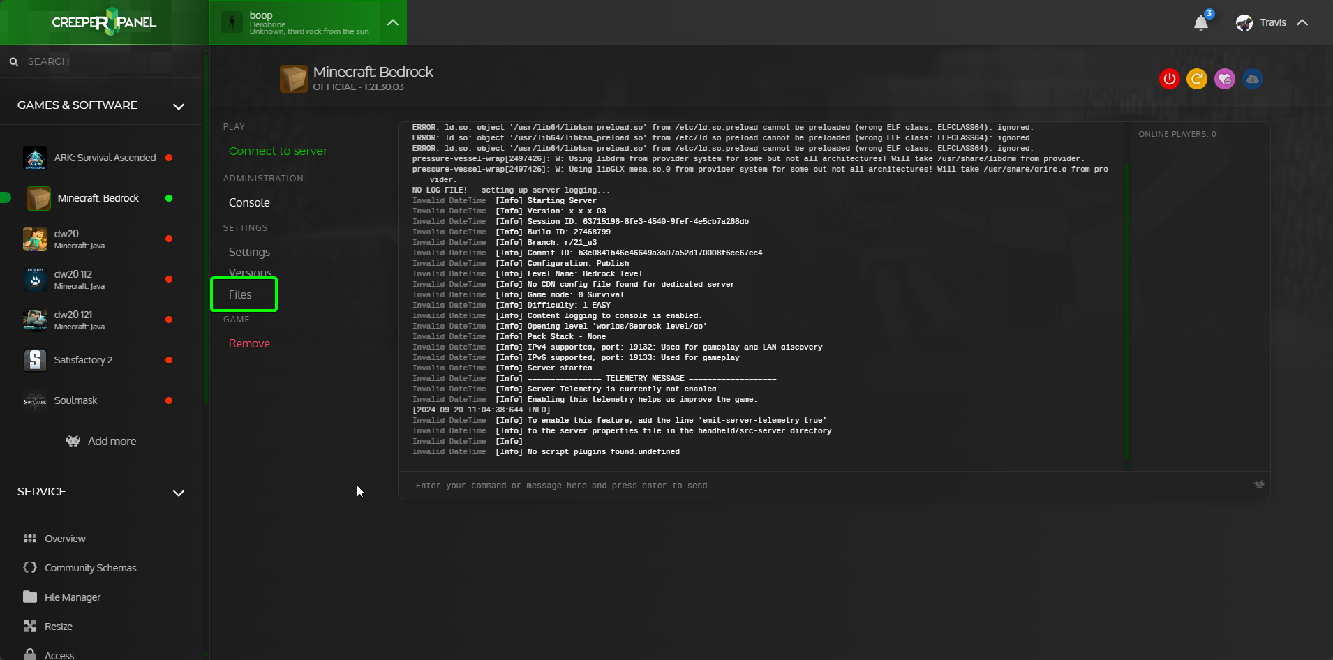Expand the boop server selector chevron
This screenshot has height=660, width=1333.
pyautogui.click(x=393, y=22)
